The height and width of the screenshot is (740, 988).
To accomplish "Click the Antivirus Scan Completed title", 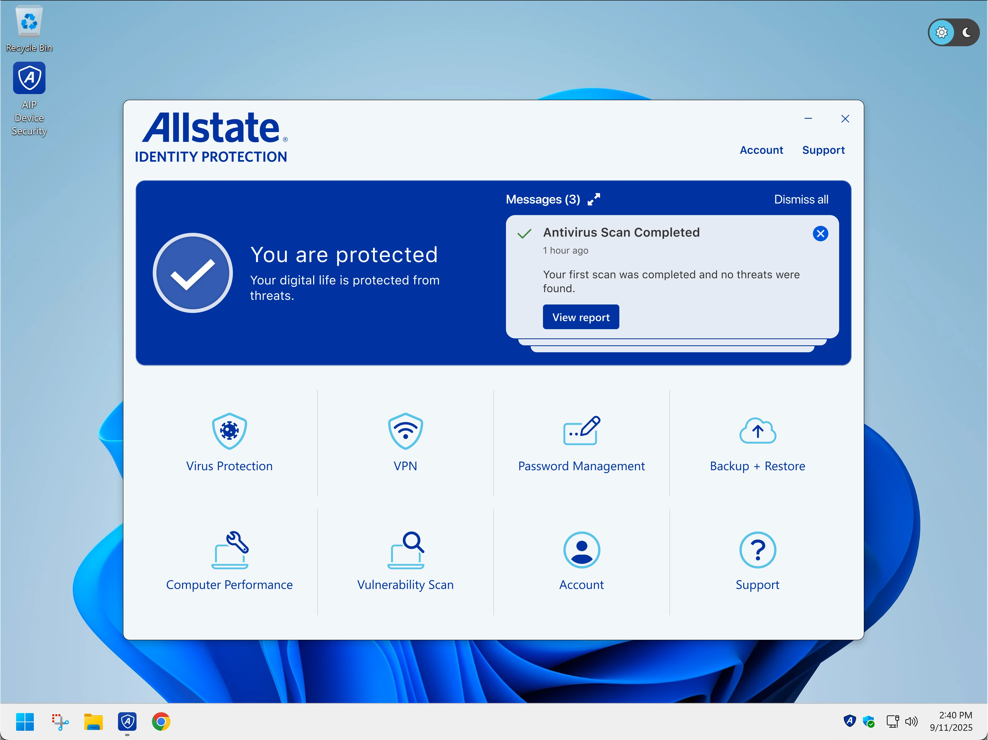I will point(621,233).
